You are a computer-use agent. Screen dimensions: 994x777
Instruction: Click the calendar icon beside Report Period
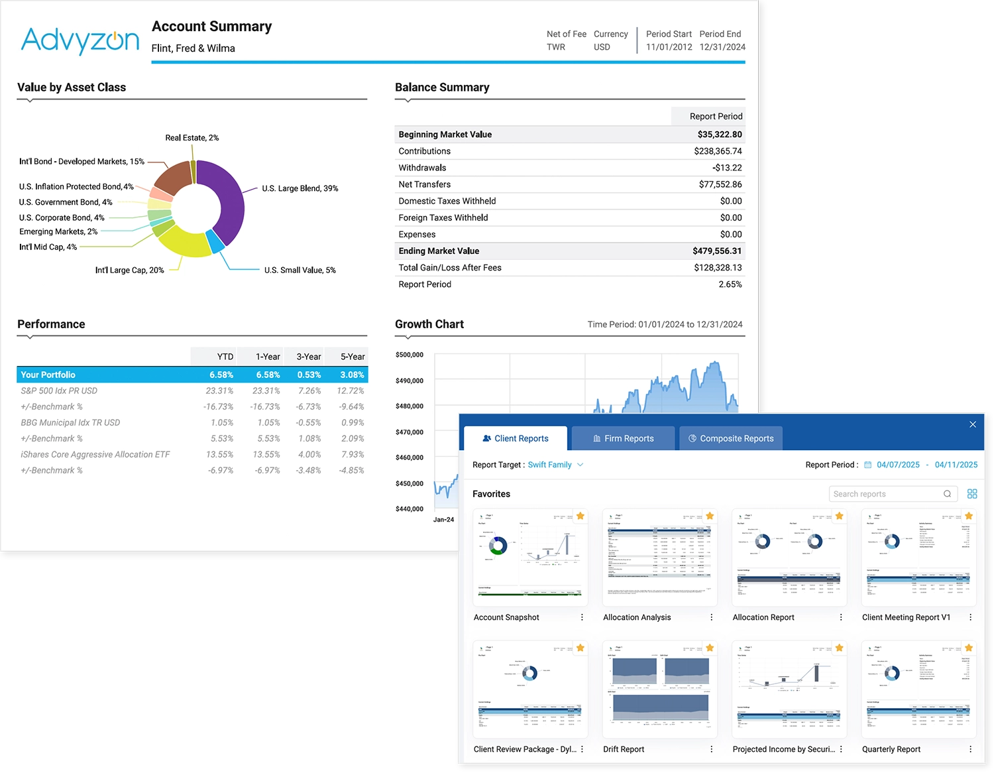pos(868,465)
